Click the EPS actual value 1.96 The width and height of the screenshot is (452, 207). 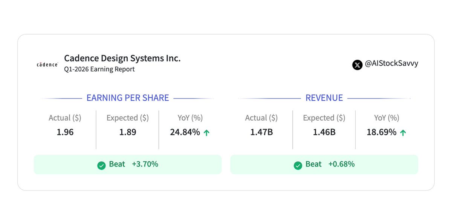click(x=65, y=132)
